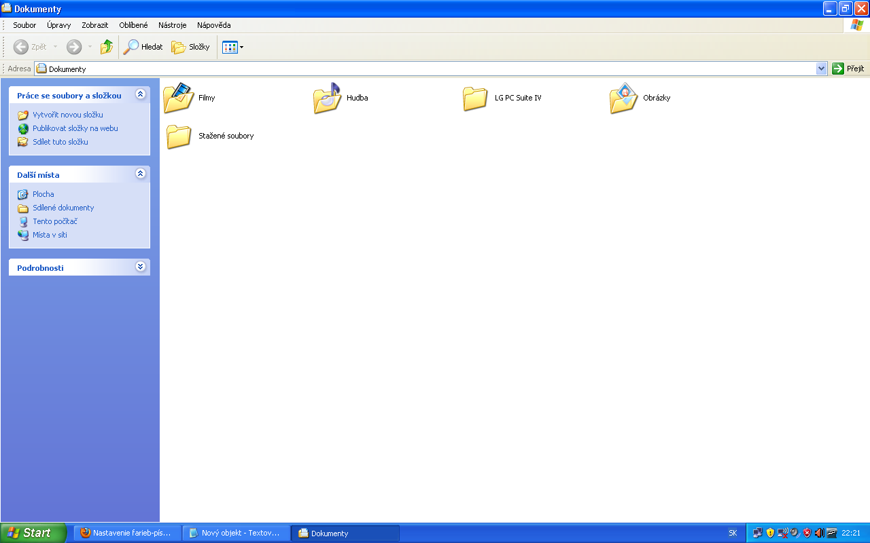Expand the Podrobnosti details panel
The height and width of the screenshot is (543, 870).
point(141,267)
